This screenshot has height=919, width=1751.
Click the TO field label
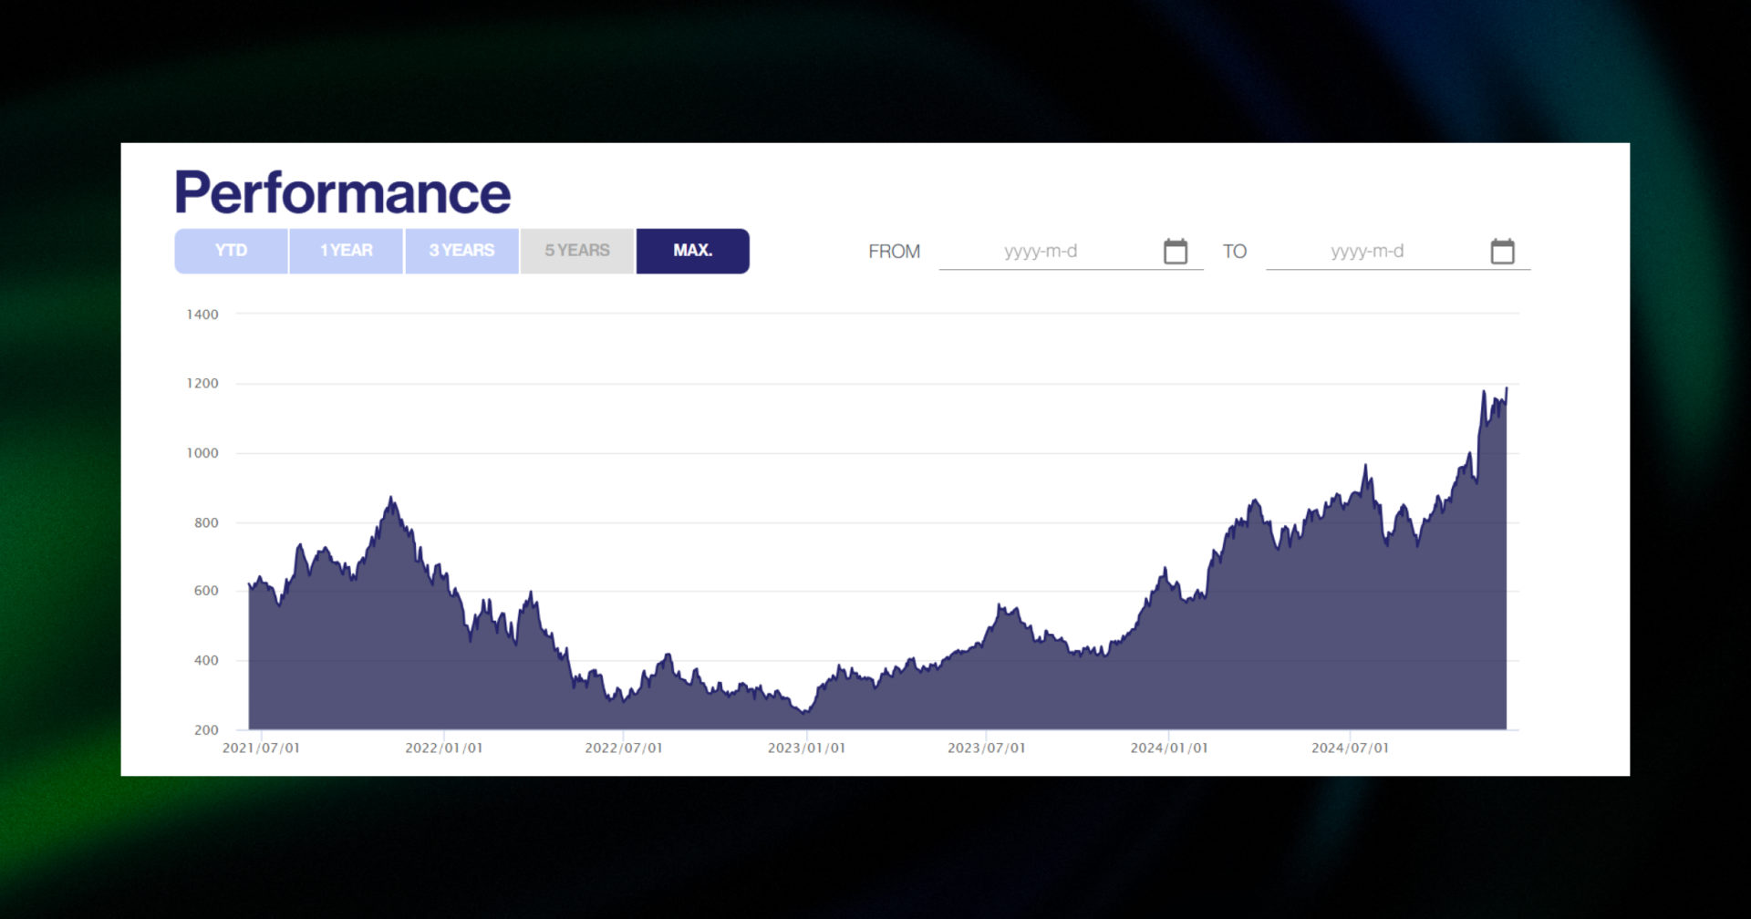1237,252
